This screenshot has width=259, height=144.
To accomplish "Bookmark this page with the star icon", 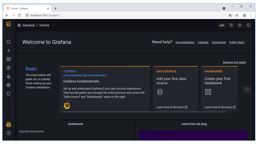I will 237,15.
